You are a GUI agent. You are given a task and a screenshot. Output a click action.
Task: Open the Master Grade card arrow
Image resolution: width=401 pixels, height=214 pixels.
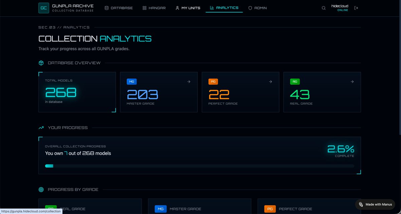189,82
